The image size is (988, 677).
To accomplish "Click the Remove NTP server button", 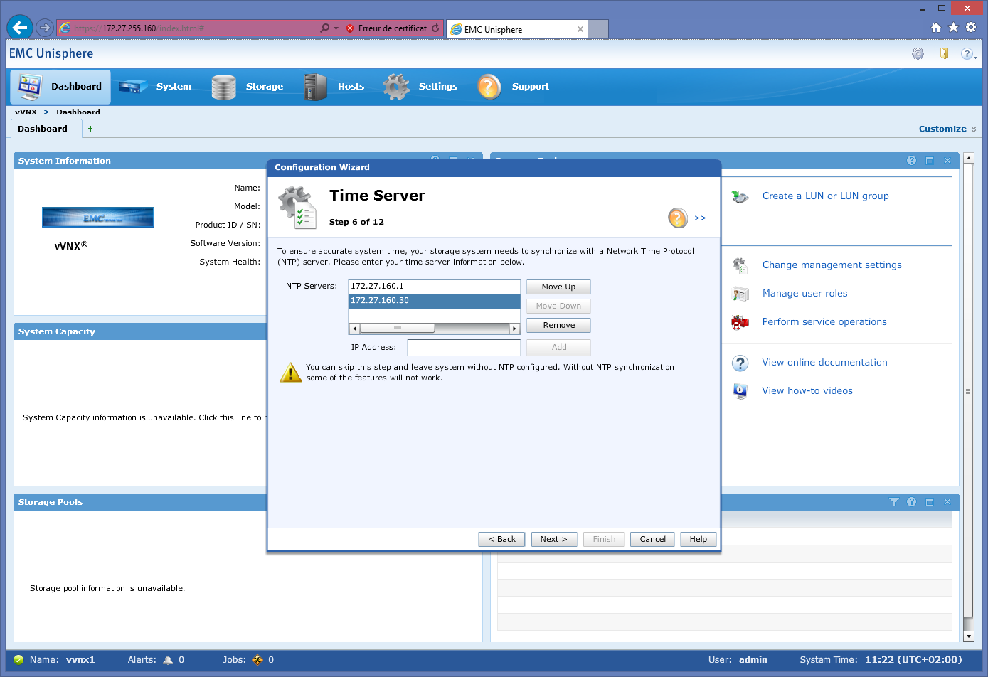I will click(x=558, y=325).
